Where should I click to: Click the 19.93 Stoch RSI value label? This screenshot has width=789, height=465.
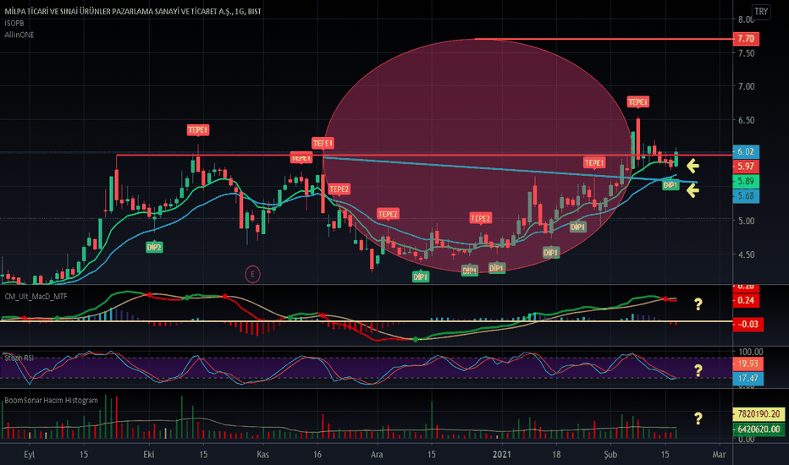(x=748, y=364)
